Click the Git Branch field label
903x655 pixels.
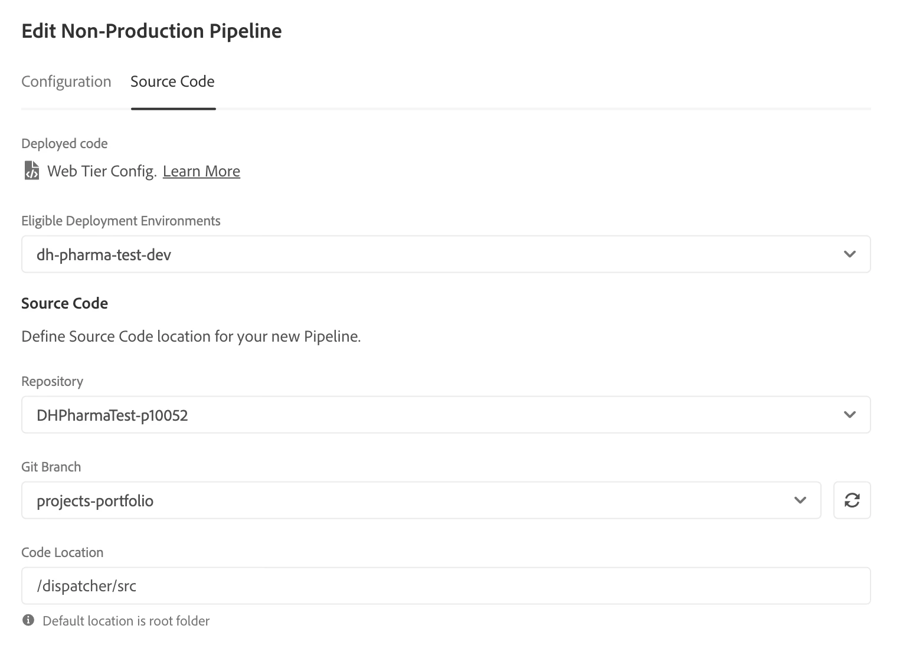click(51, 467)
